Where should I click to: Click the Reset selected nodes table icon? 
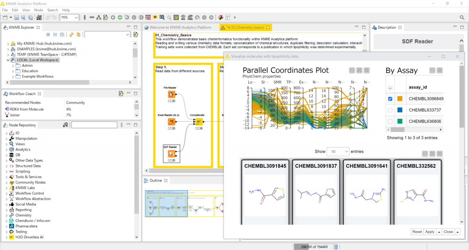click(x=148, y=17)
